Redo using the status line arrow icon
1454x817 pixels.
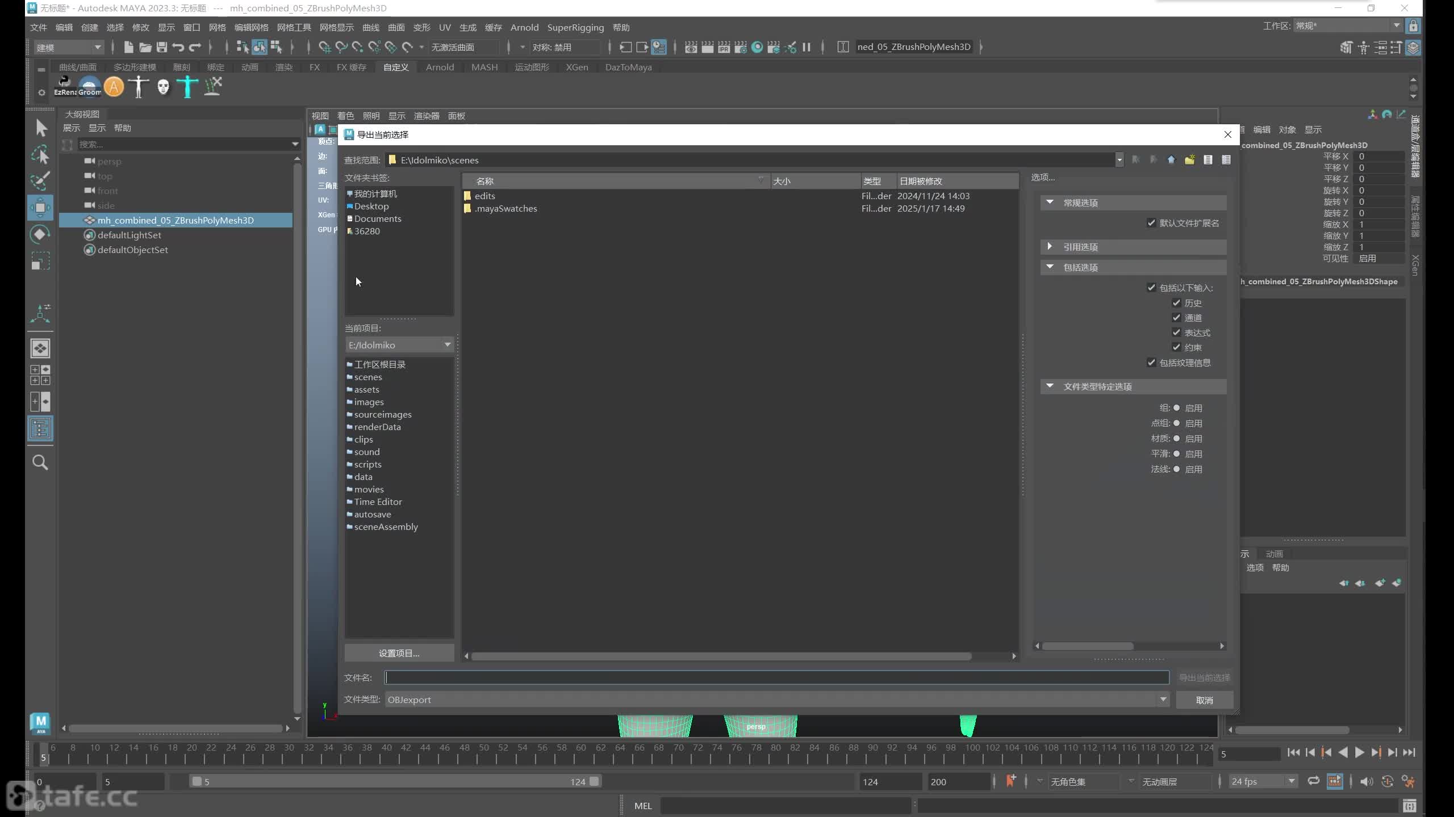(x=195, y=47)
